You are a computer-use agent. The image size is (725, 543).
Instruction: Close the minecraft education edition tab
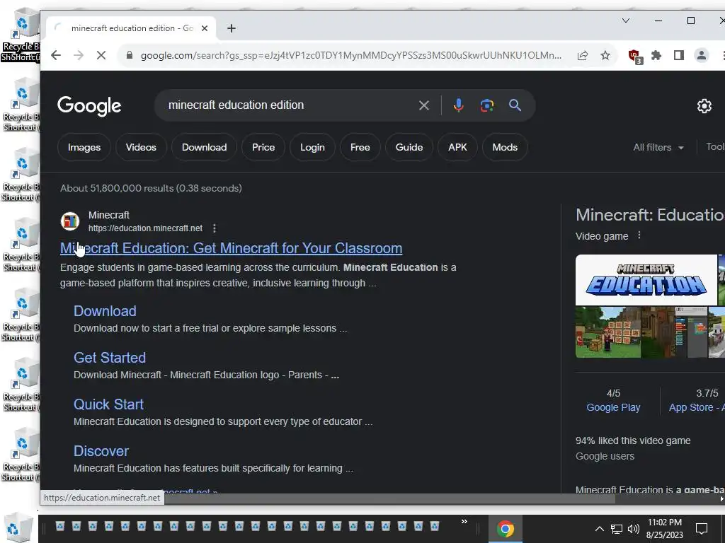[205, 28]
